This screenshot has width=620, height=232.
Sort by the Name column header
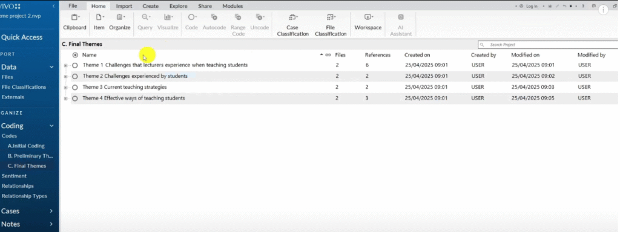[x=90, y=55]
